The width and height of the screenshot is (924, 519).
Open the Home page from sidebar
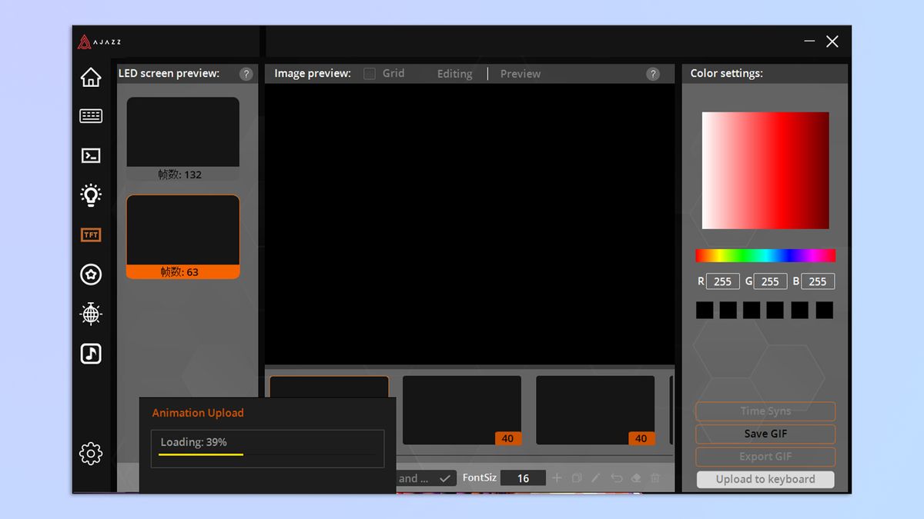(x=91, y=77)
